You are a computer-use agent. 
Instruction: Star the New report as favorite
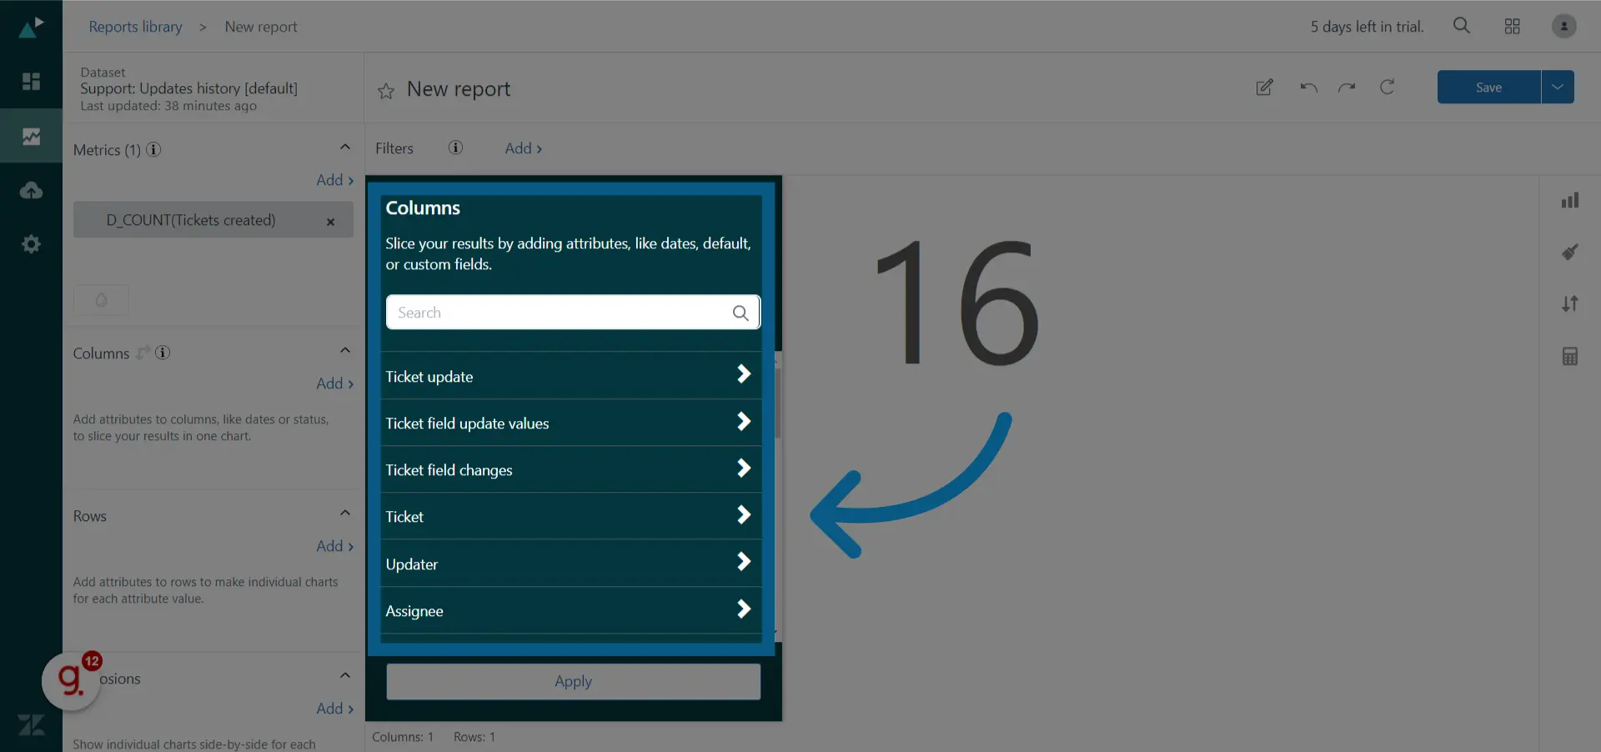(x=385, y=91)
